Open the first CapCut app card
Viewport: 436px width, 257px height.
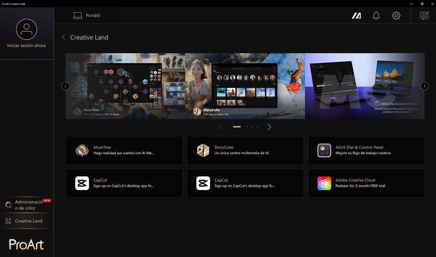pyautogui.click(x=124, y=183)
